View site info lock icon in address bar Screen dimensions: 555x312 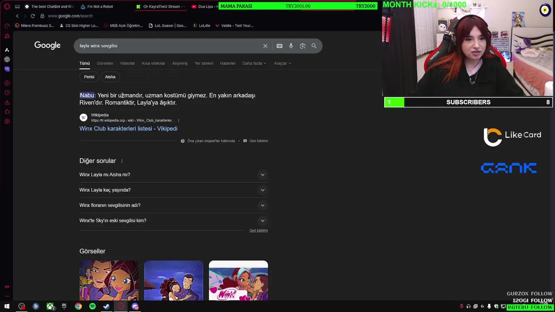(x=42, y=16)
